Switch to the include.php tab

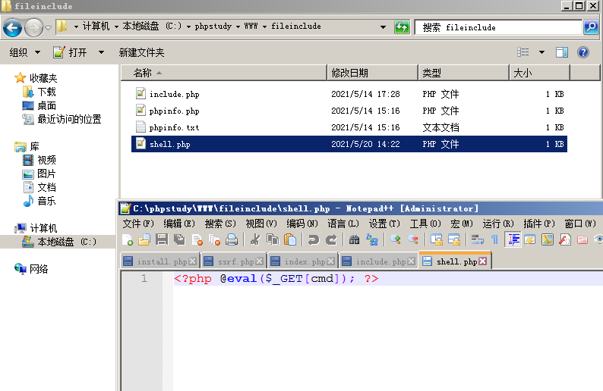378,261
